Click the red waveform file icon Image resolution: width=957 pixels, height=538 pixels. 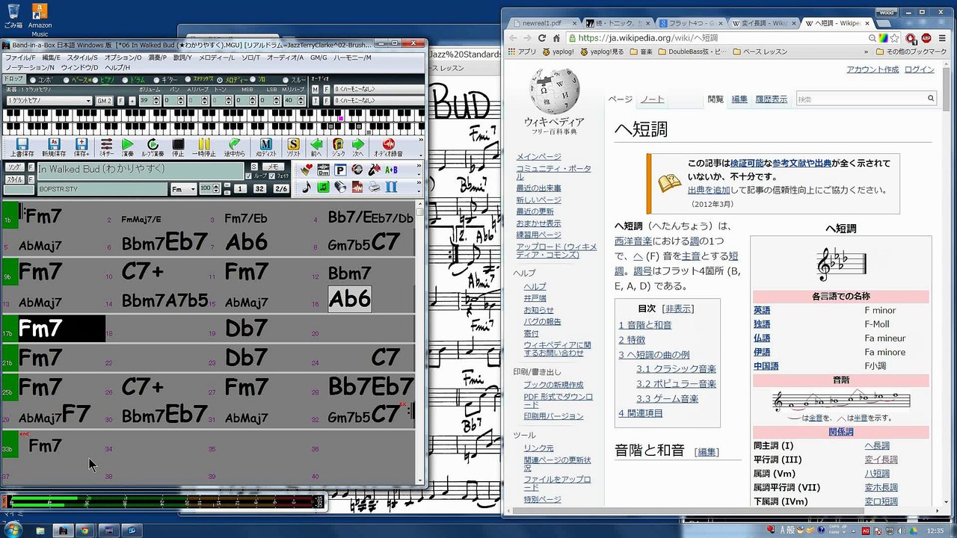[357, 187]
